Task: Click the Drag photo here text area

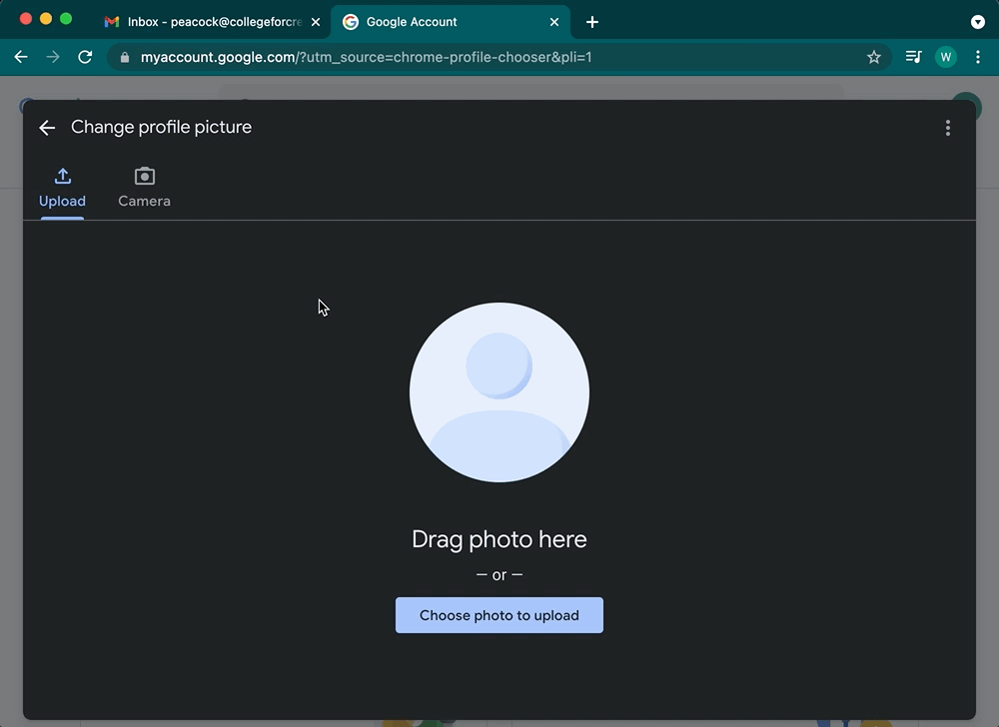Action: point(499,539)
